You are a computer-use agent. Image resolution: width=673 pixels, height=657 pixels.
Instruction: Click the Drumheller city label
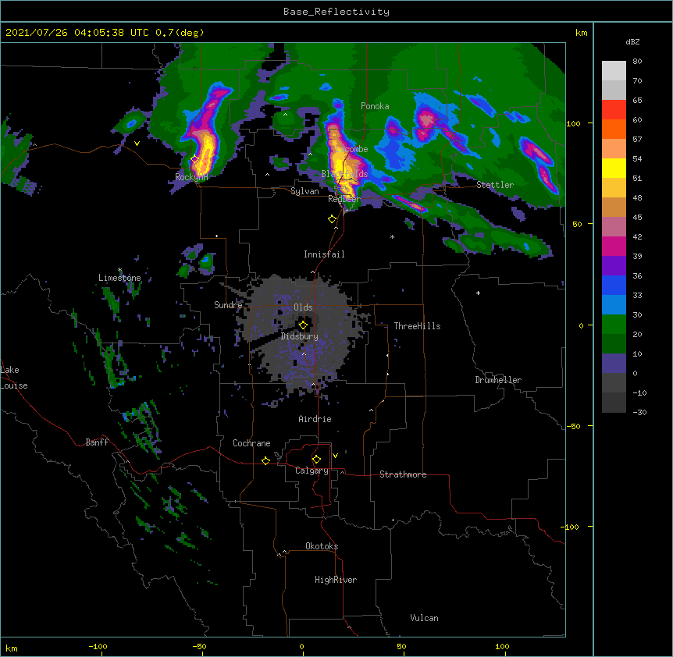498,380
